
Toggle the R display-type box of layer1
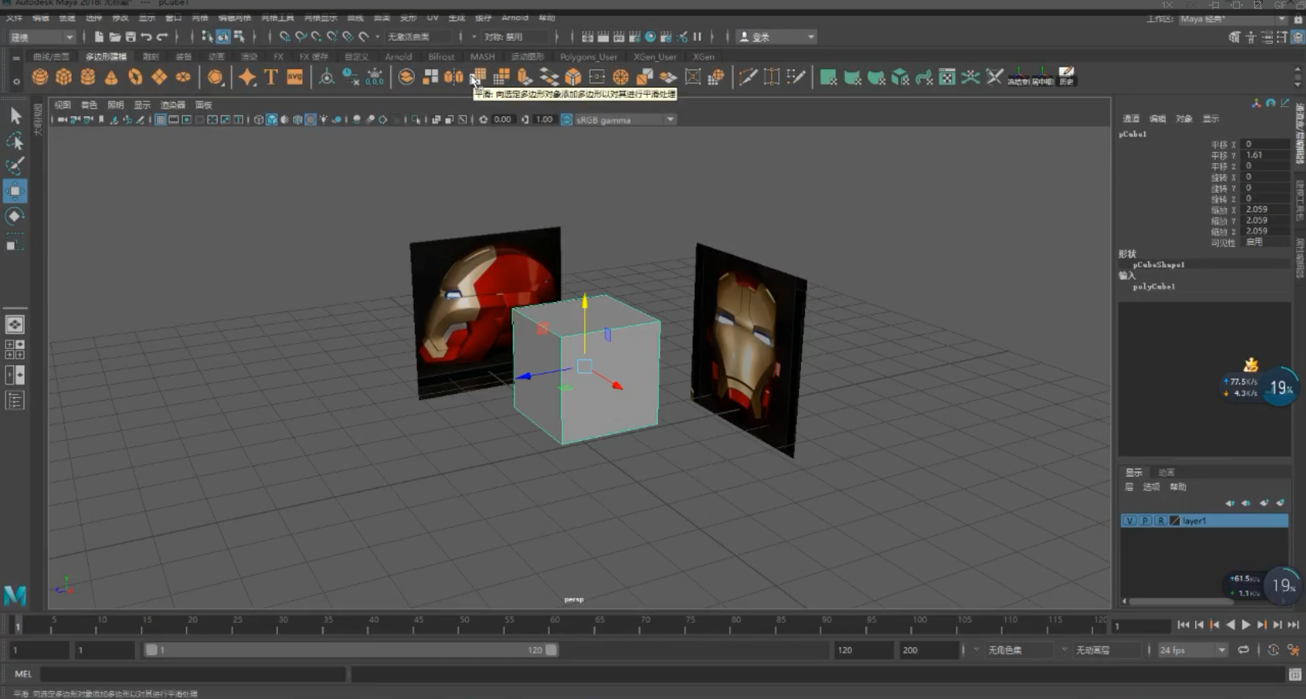pos(1160,521)
